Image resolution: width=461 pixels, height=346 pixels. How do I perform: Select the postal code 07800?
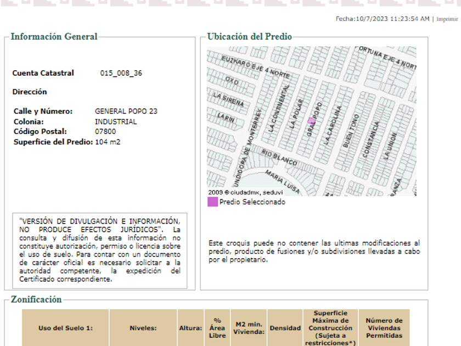(105, 132)
